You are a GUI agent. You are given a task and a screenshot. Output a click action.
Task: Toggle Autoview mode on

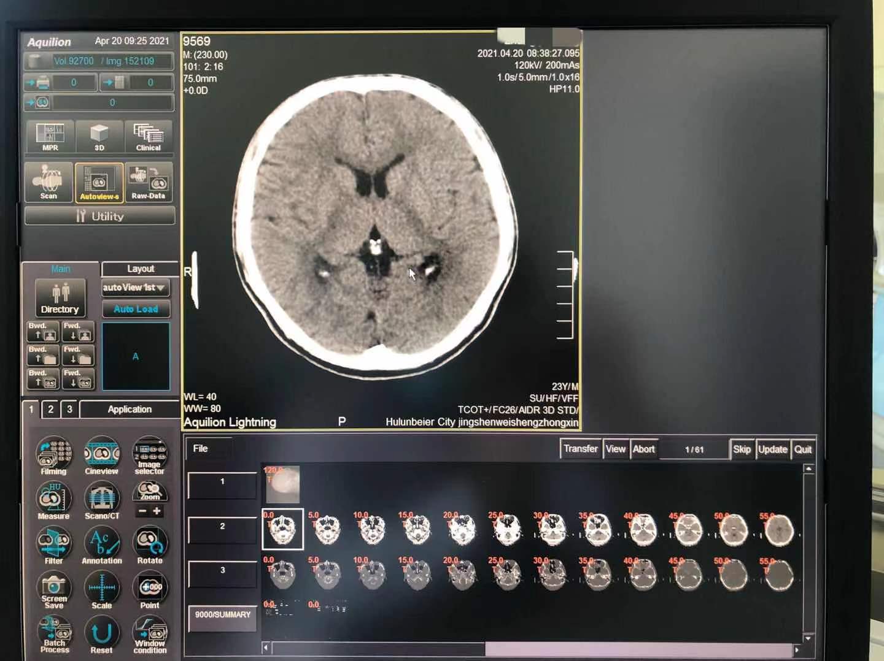click(99, 183)
